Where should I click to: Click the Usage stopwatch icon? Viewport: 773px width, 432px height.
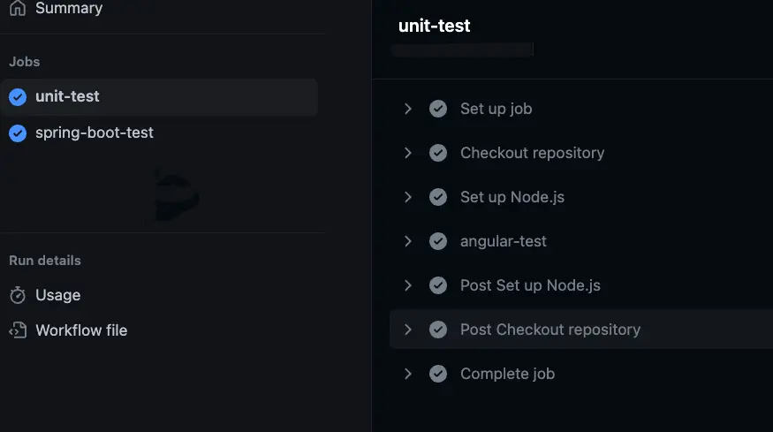[18, 295]
